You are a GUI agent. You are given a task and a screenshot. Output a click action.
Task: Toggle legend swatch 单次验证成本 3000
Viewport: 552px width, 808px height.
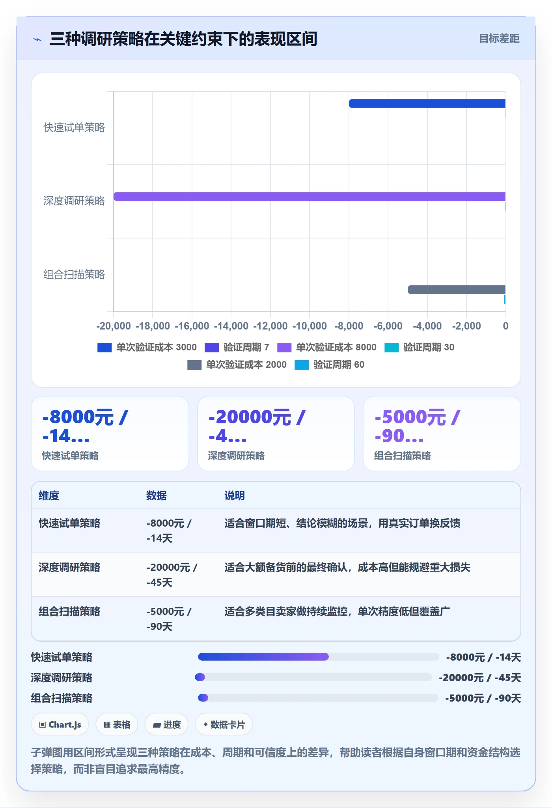(x=104, y=347)
